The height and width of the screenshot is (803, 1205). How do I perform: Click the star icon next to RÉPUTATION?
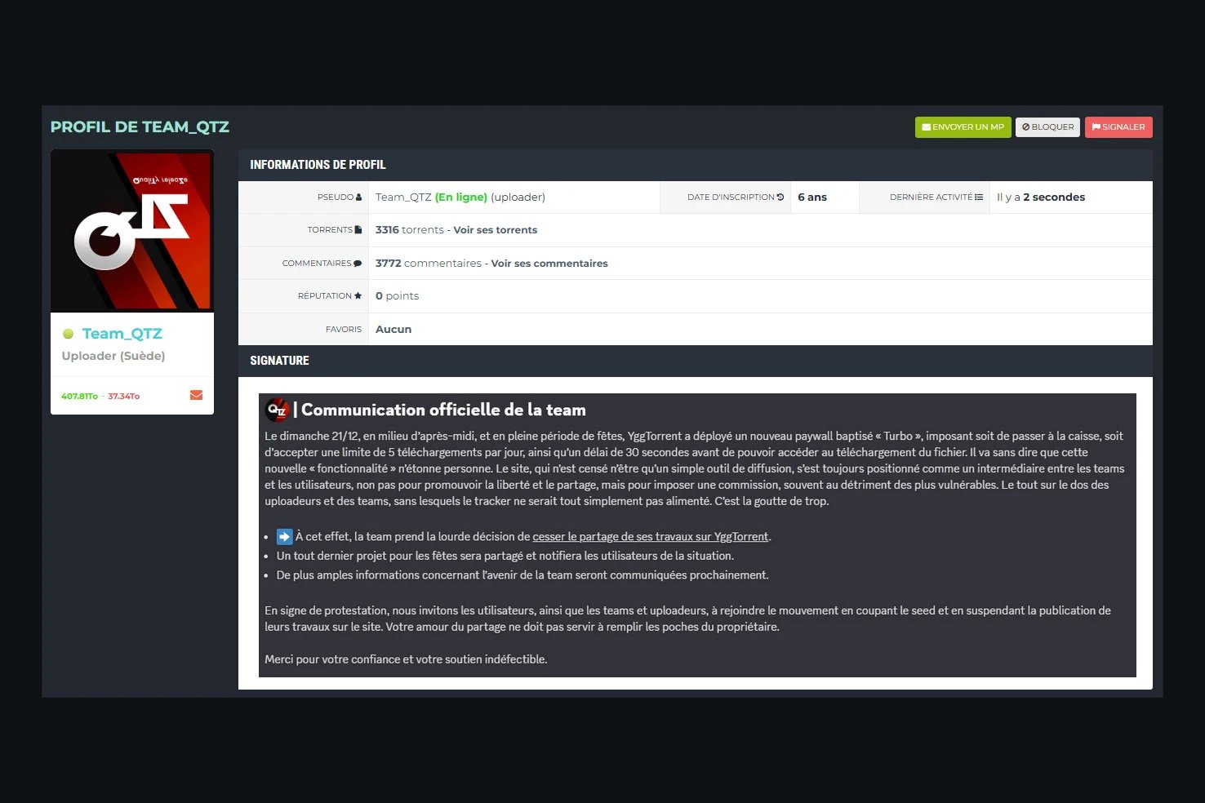(358, 296)
